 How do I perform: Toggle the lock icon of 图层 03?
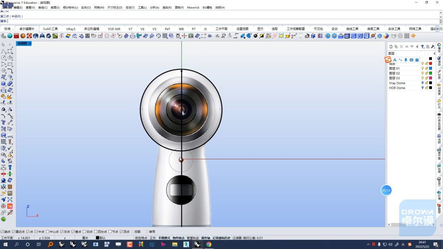tap(426, 78)
